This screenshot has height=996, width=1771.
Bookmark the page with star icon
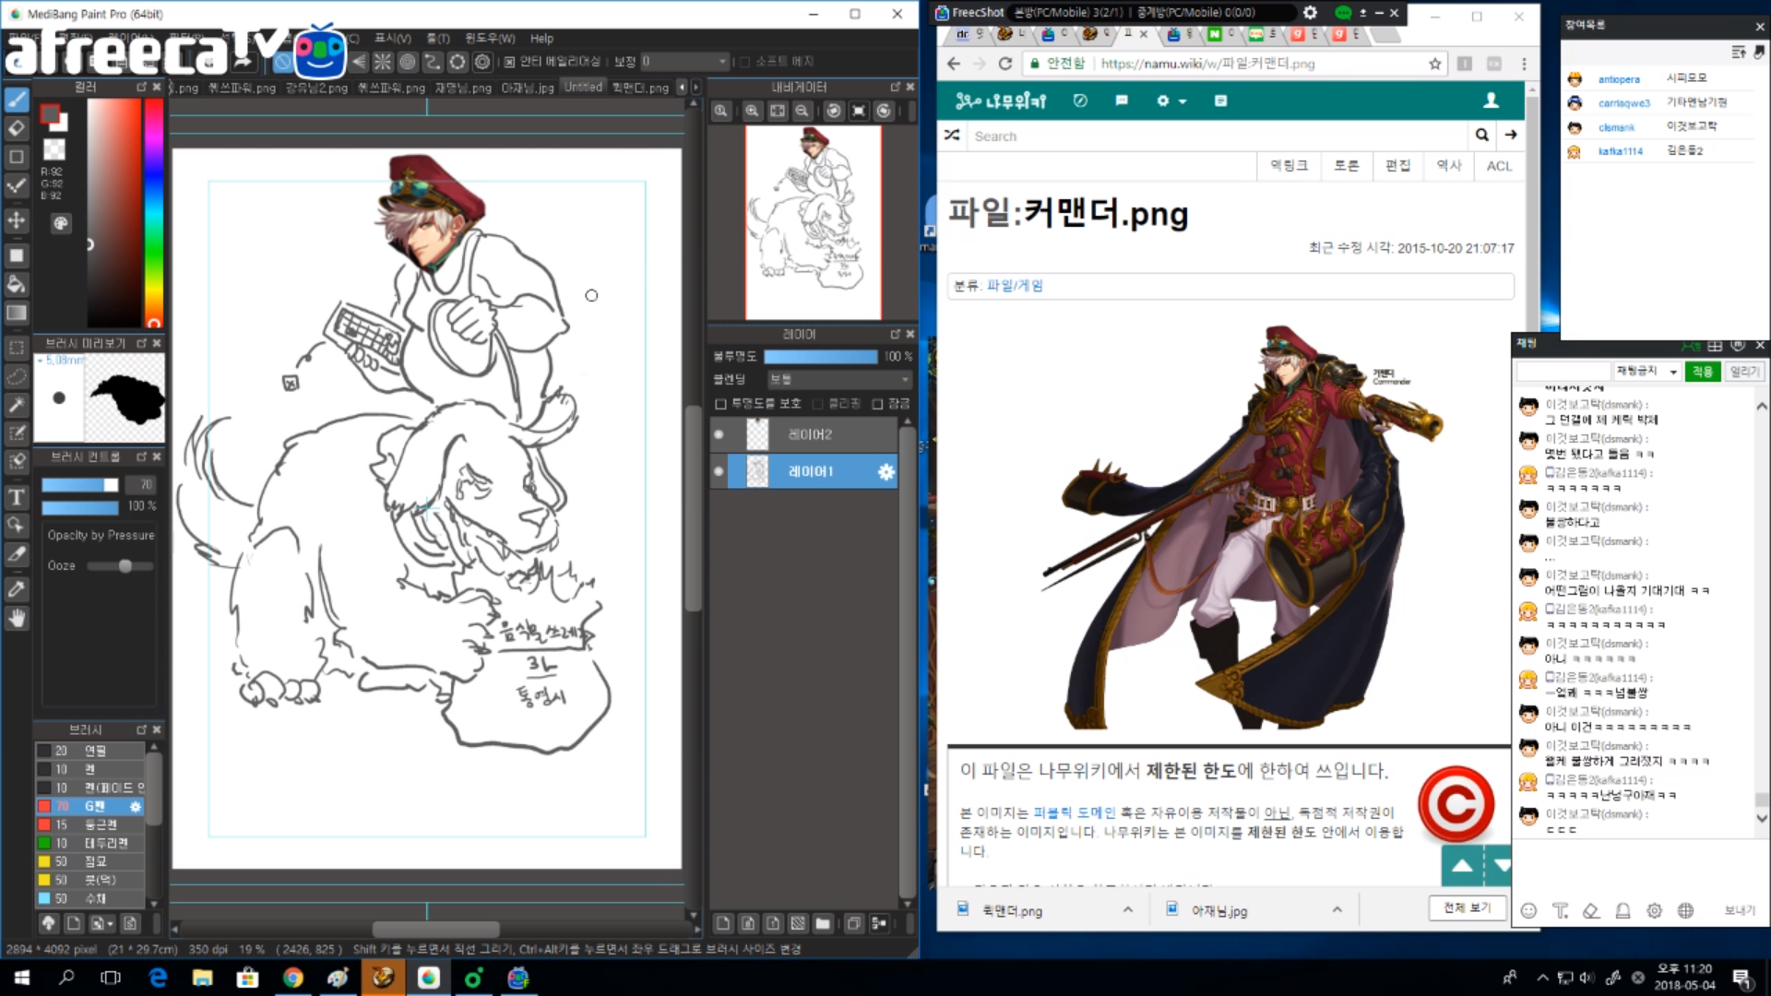click(x=1435, y=64)
